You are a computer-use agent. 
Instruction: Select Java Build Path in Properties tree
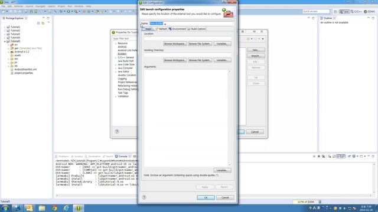(126, 61)
